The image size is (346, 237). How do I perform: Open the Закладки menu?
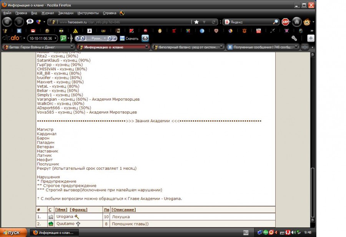pos(65,13)
